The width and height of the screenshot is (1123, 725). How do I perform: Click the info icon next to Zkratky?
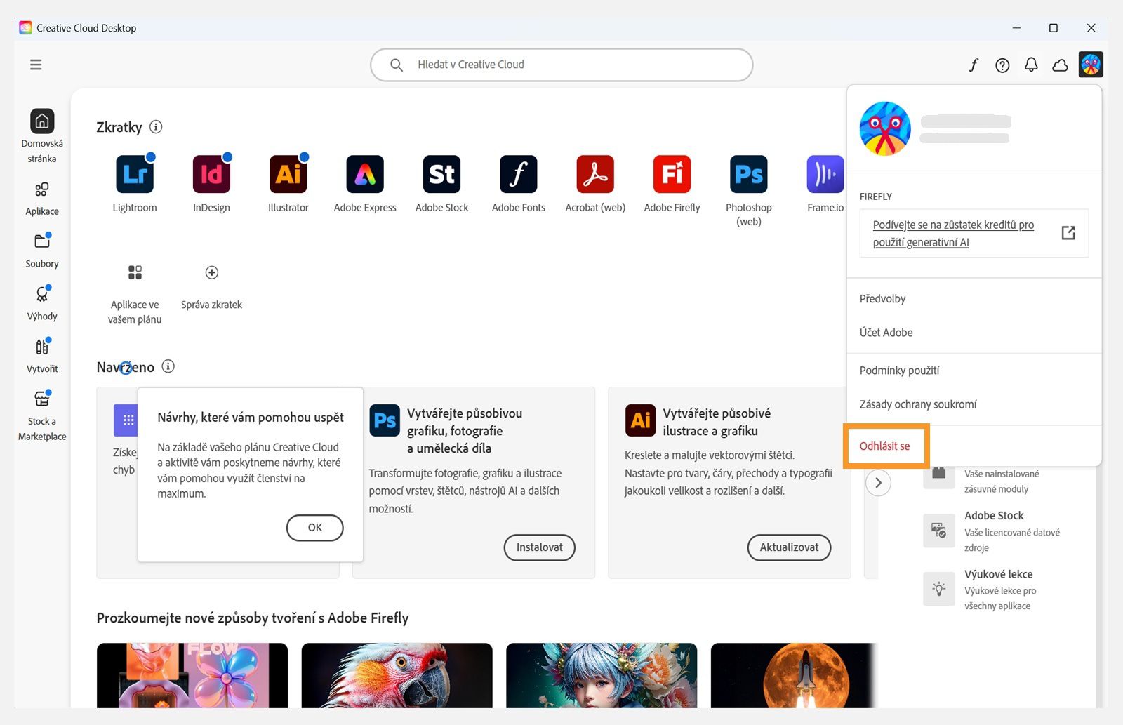156,127
